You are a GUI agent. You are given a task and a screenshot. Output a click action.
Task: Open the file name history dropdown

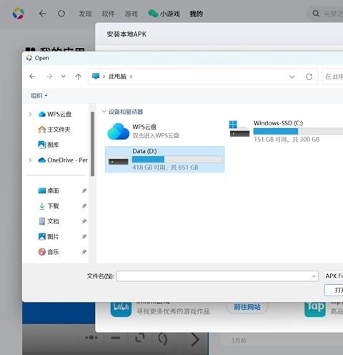(314, 276)
